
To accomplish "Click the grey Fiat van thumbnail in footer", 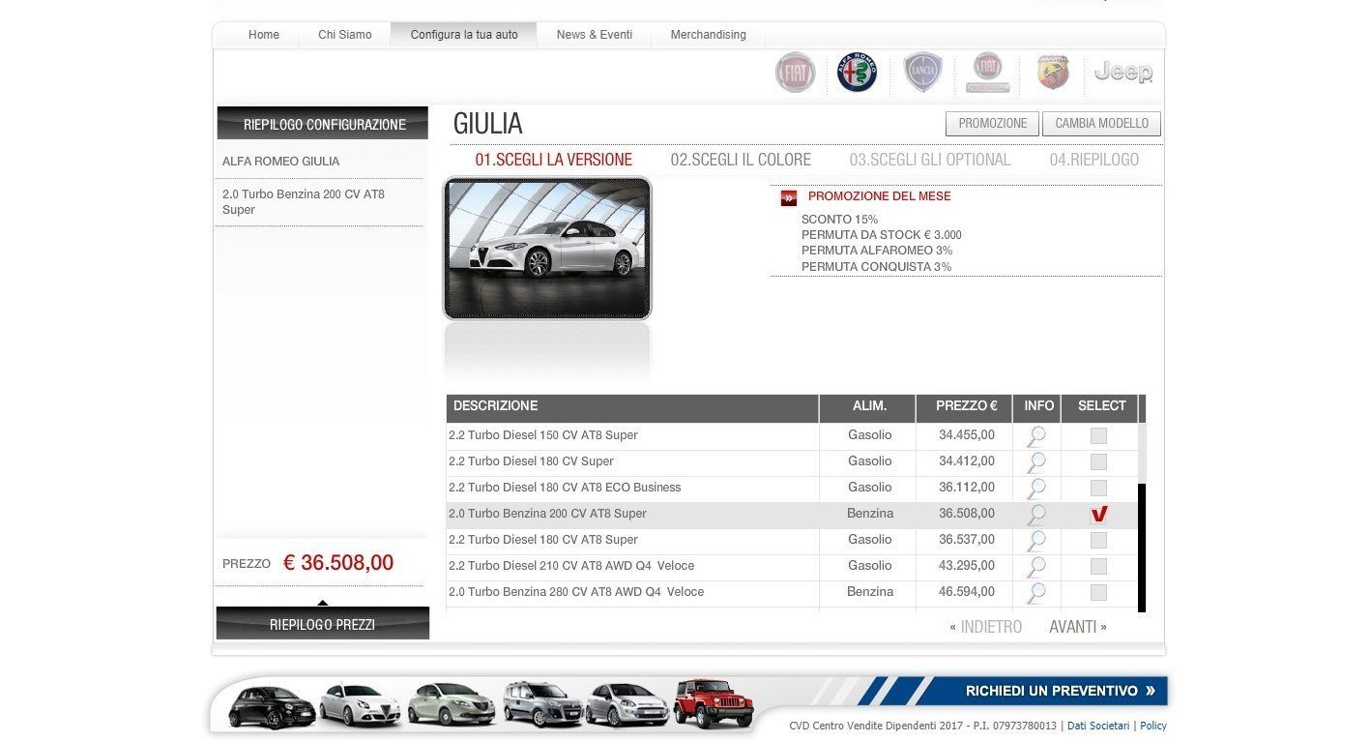I will point(542,703).
